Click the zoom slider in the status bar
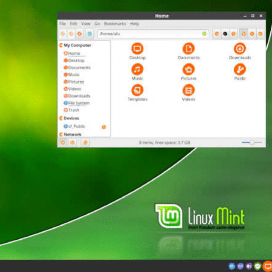Screen dimensions: 272x272 click(251, 142)
